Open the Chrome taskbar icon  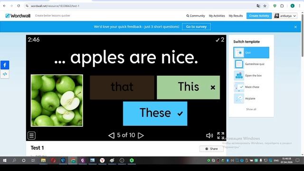(73, 161)
